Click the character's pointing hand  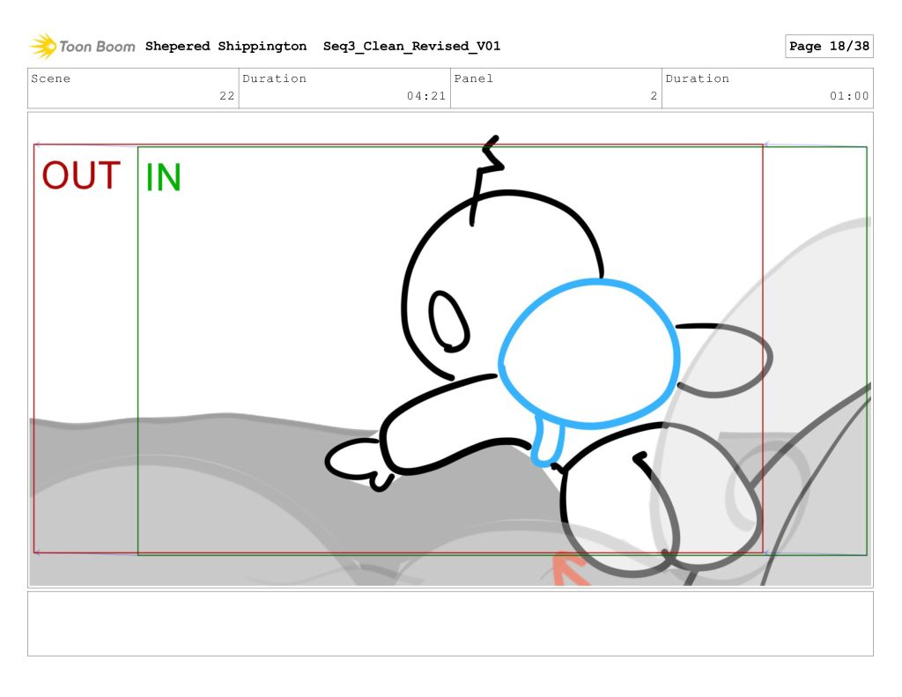click(357, 462)
